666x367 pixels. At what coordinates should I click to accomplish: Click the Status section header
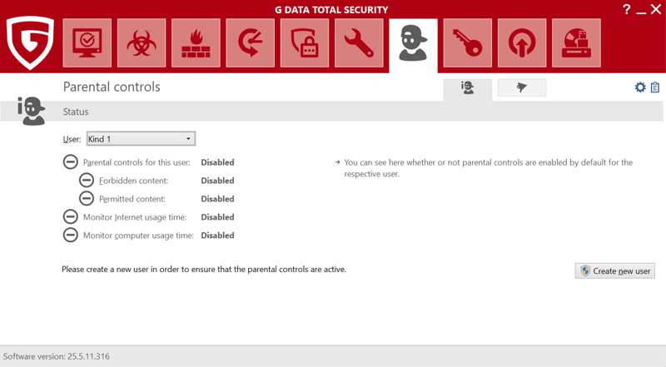click(76, 112)
